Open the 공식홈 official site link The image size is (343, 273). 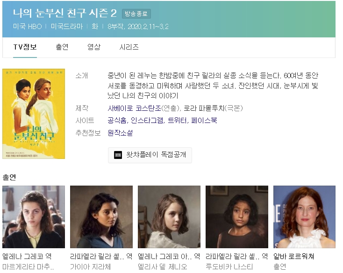(x=117, y=121)
